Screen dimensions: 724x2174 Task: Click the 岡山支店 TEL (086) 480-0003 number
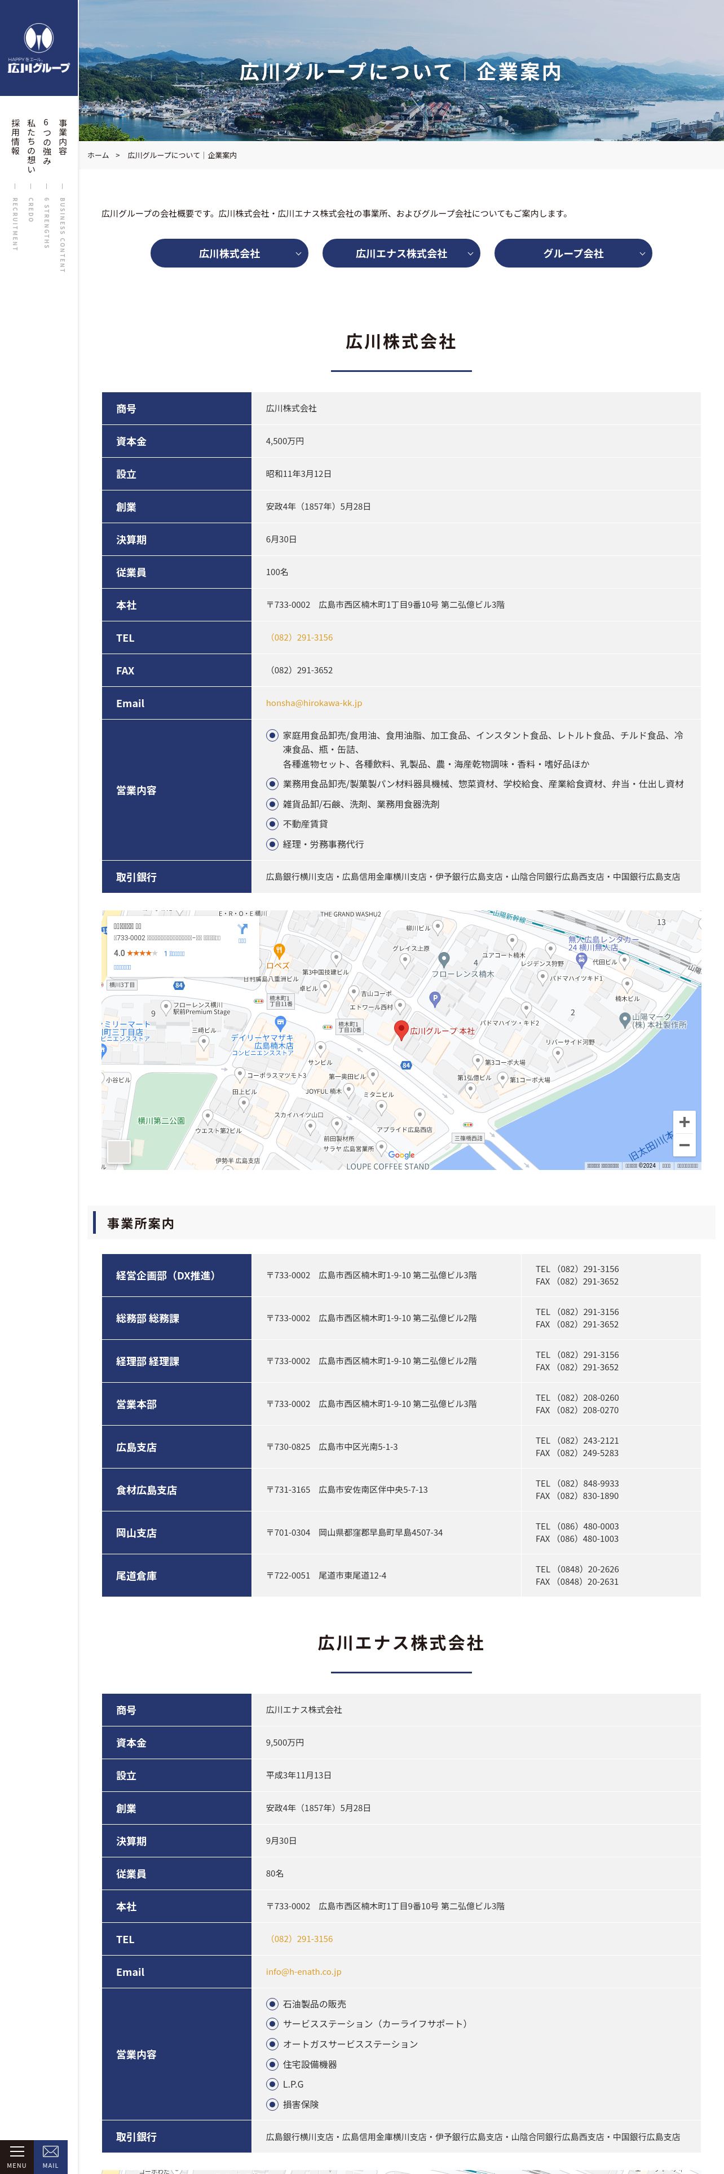tap(577, 1527)
